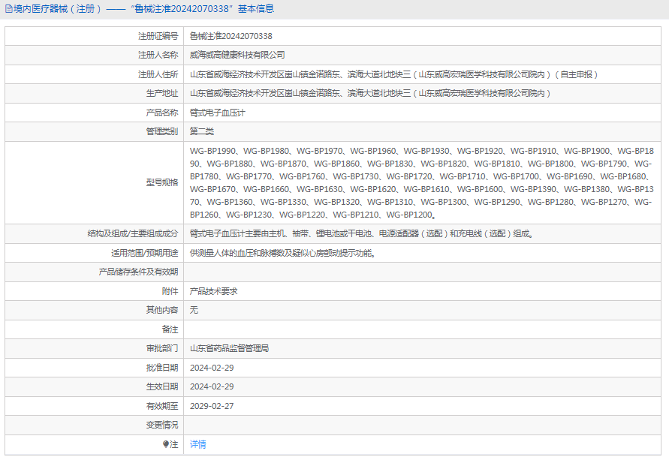Screen dimensions: 669x460
Task: Click the 结构及组成 description text
Action: pyautogui.click(x=361, y=233)
